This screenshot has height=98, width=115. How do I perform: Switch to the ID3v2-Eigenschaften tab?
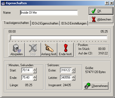coord(45,23)
